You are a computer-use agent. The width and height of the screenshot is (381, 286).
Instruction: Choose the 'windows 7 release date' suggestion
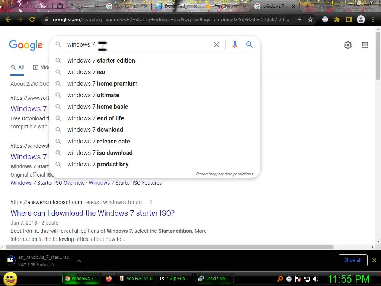[155, 141]
